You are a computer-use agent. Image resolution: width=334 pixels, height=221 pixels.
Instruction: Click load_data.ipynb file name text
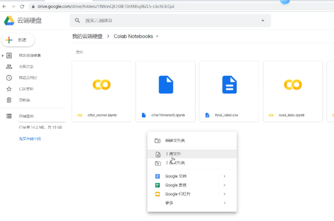pos(292,115)
